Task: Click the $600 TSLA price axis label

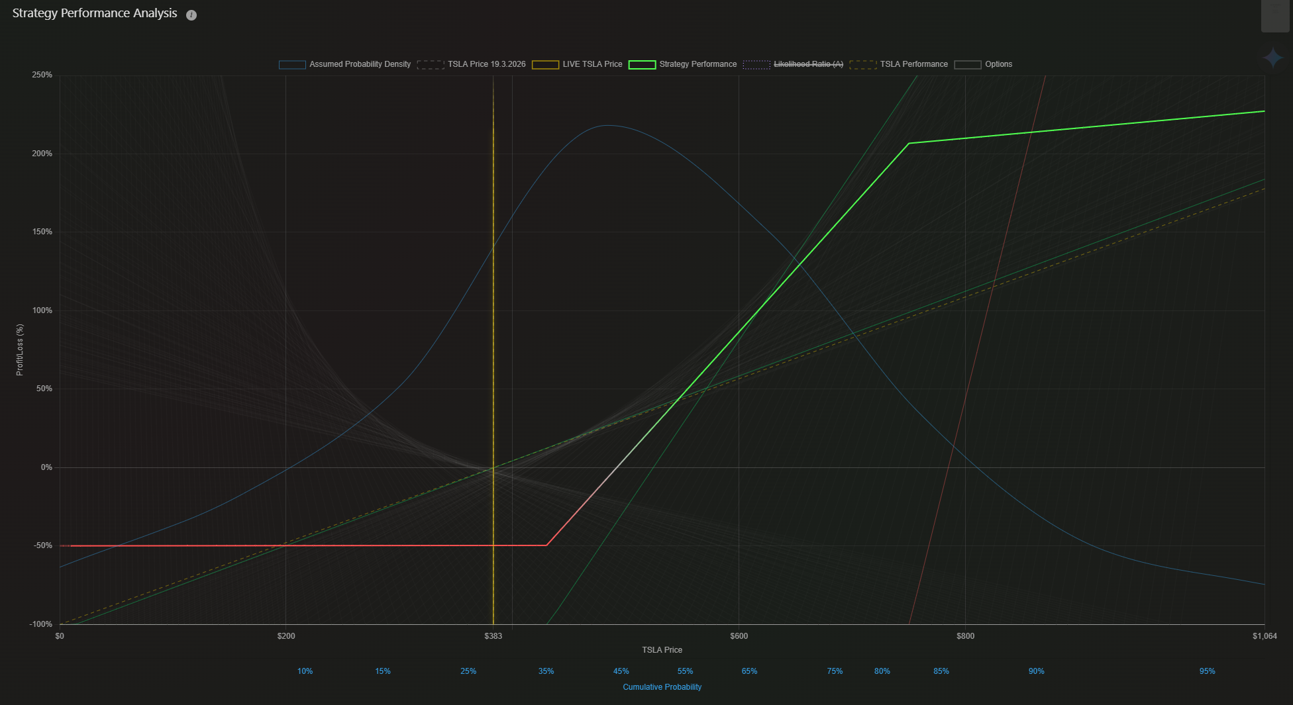Action: point(739,636)
